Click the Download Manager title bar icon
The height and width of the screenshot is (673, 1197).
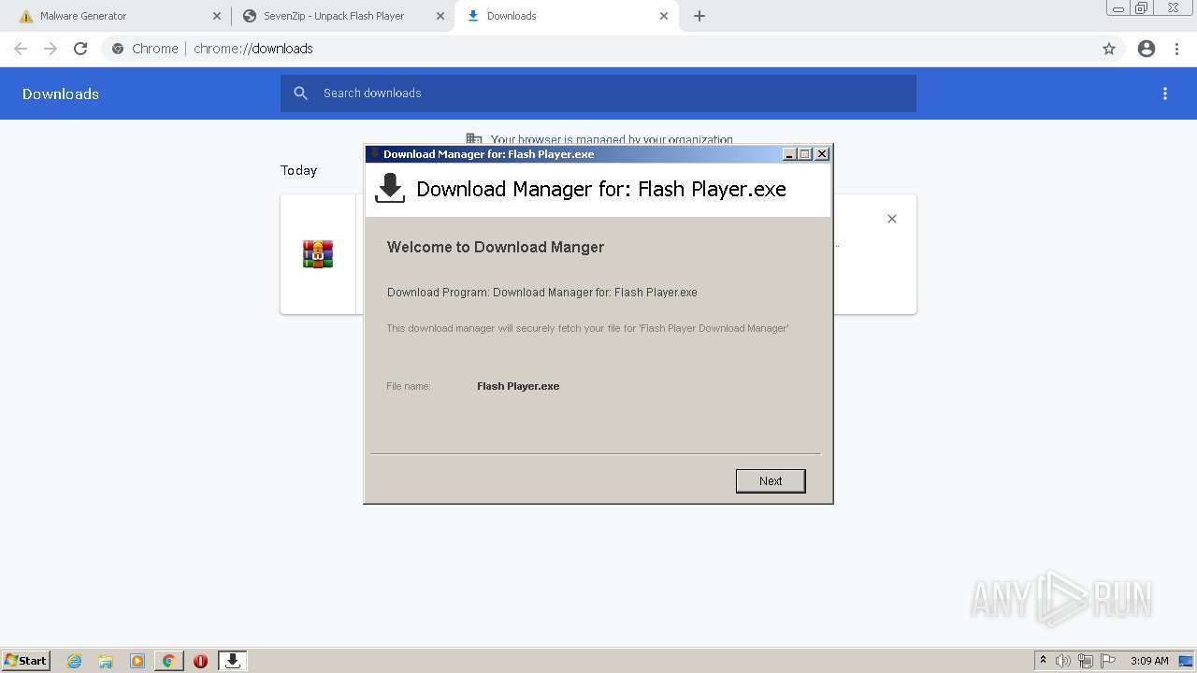point(375,154)
